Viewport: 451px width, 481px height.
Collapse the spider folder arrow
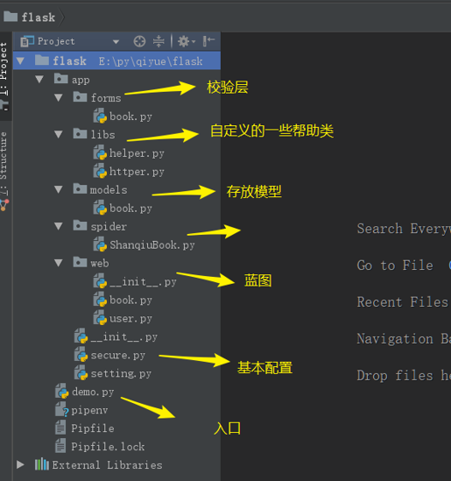[x=59, y=226]
